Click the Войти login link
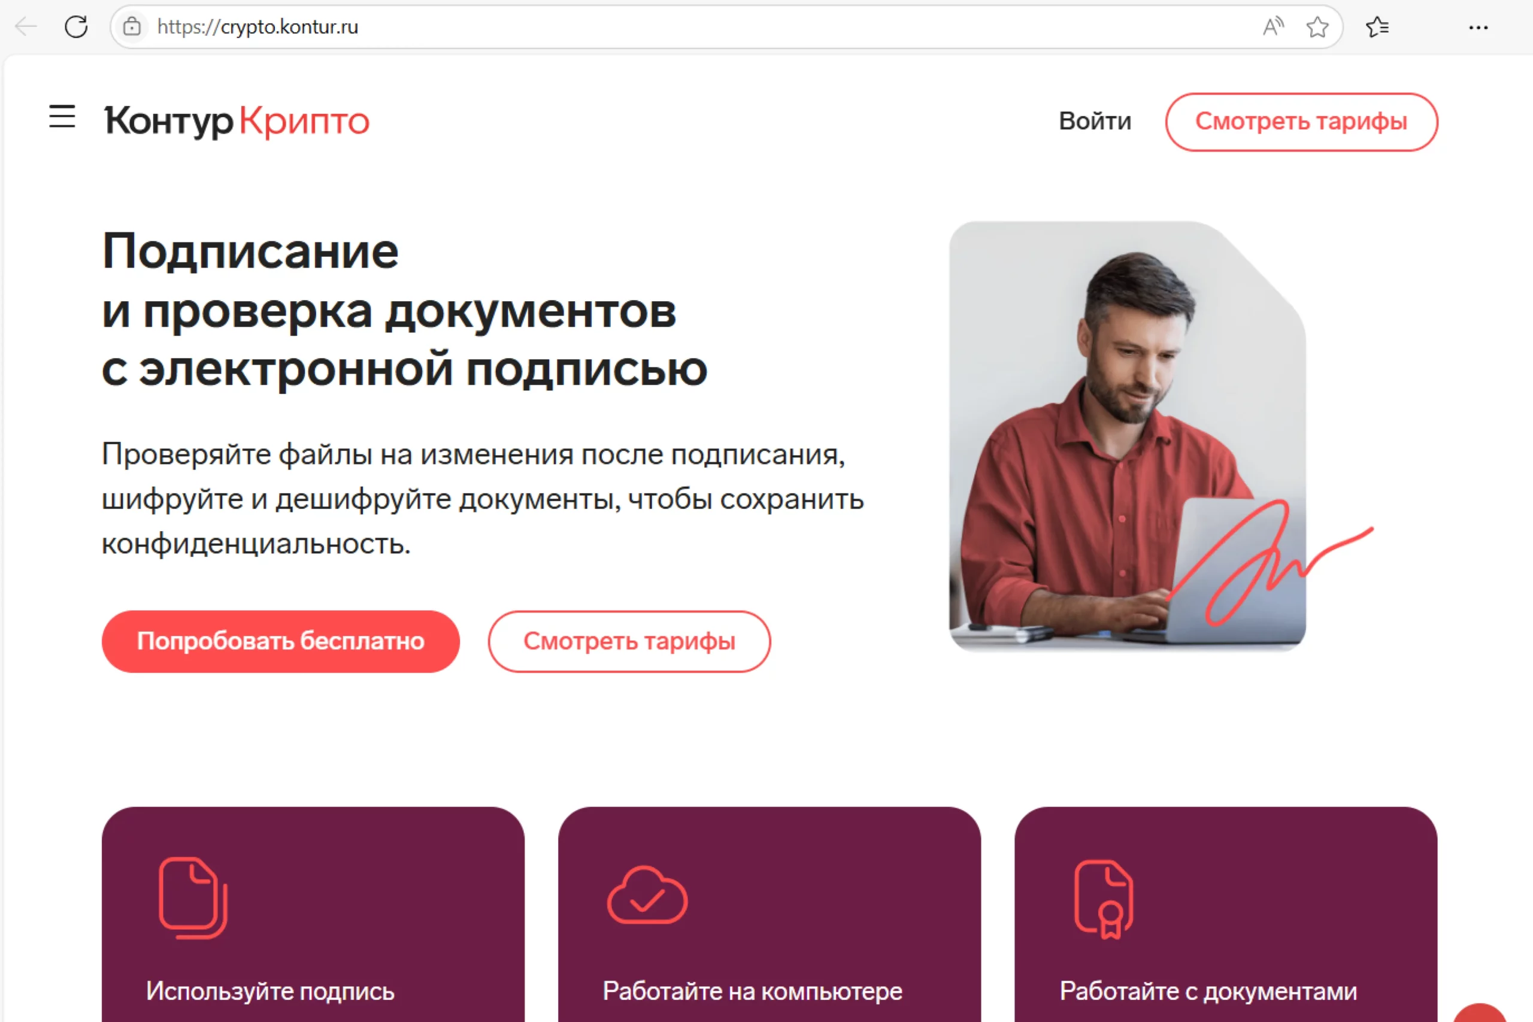1533x1022 pixels. point(1095,121)
